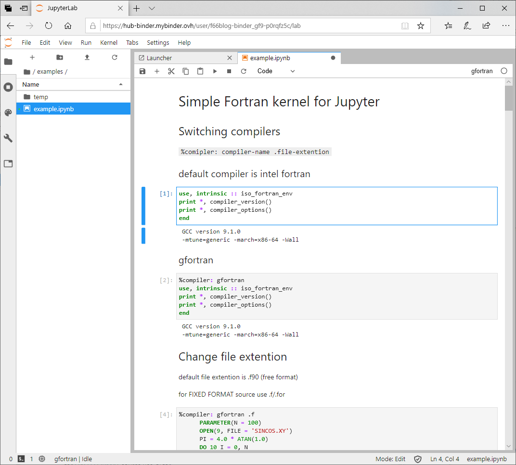Share this page from browser toolbar

tap(486, 26)
